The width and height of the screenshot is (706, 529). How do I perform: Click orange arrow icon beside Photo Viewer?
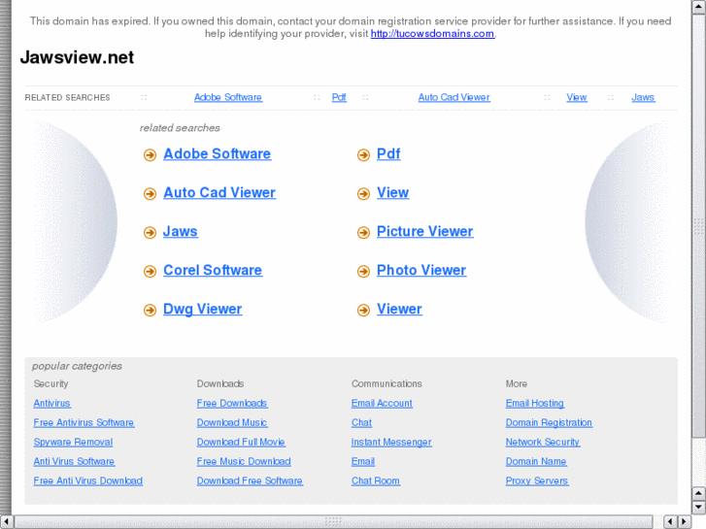(x=363, y=272)
